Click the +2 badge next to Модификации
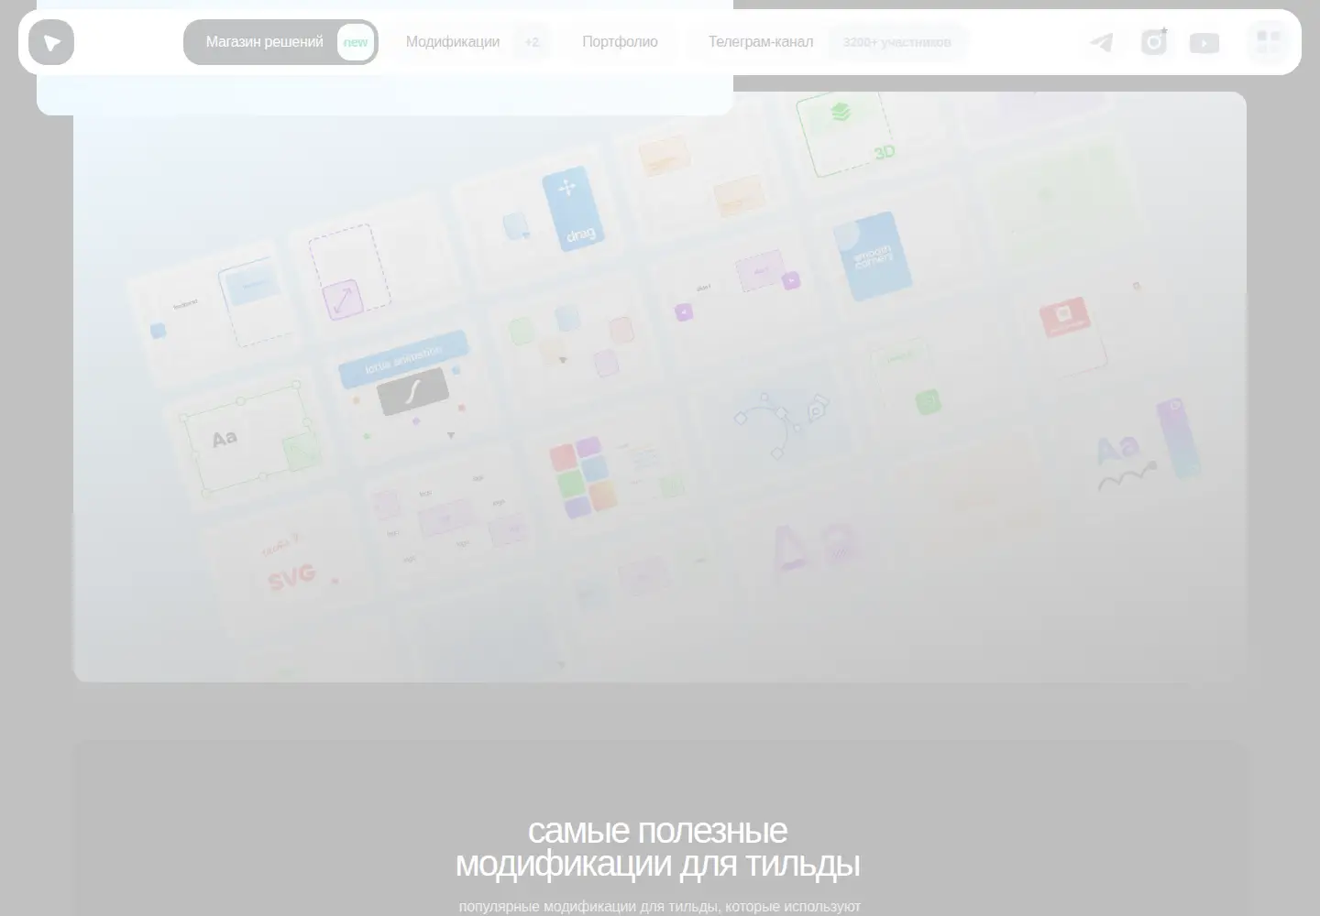 click(532, 42)
